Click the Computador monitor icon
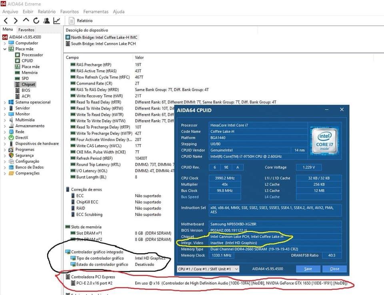The height and width of the screenshot is (295, 384). tap(11, 43)
